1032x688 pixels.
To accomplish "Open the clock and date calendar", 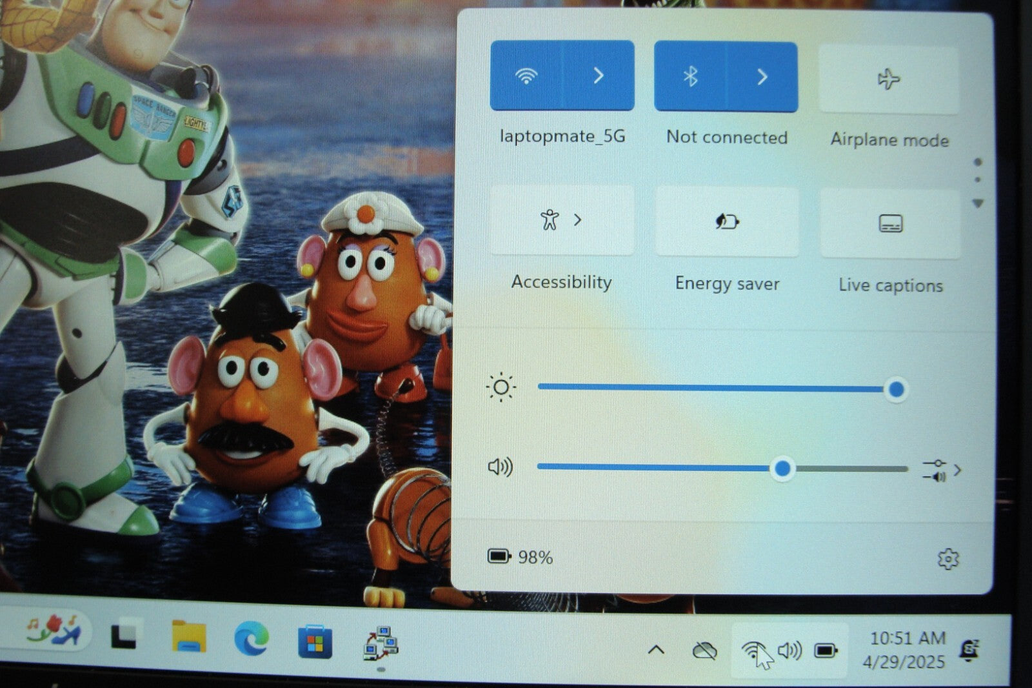I will [x=906, y=650].
